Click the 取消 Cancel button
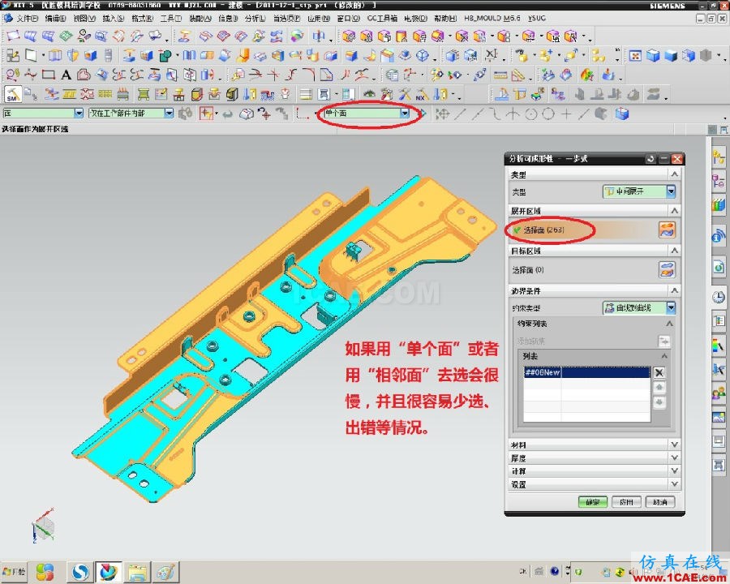This screenshot has height=584, width=730. click(659, 502)
